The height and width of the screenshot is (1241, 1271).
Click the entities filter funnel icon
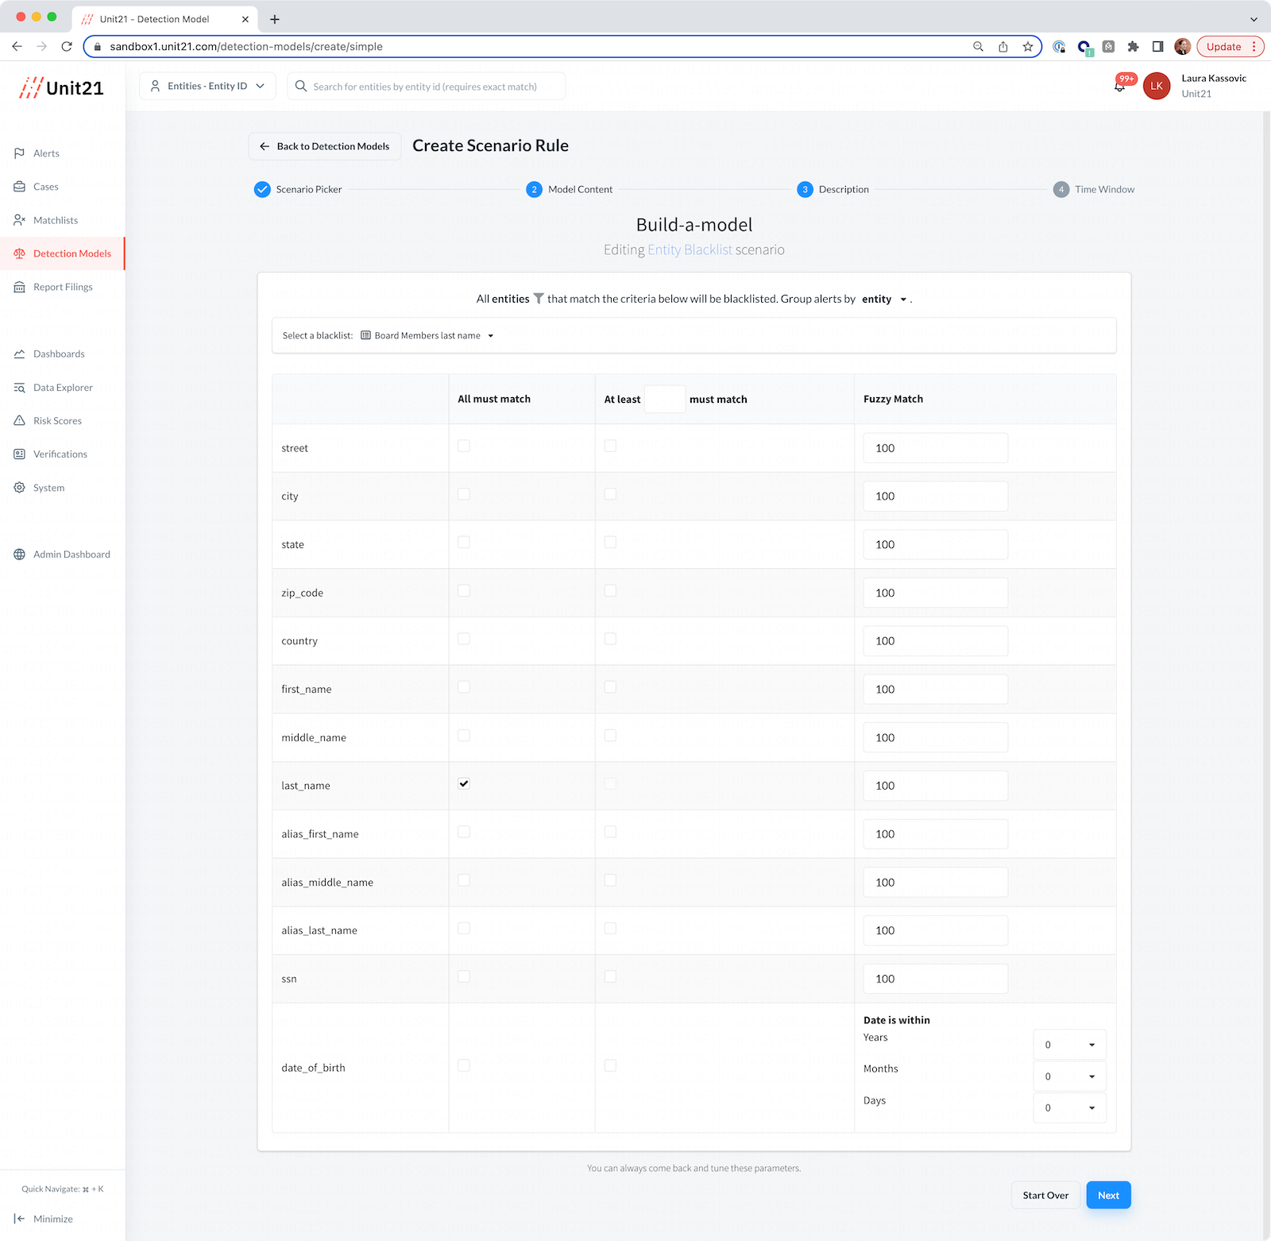click(x=539, y=299)
